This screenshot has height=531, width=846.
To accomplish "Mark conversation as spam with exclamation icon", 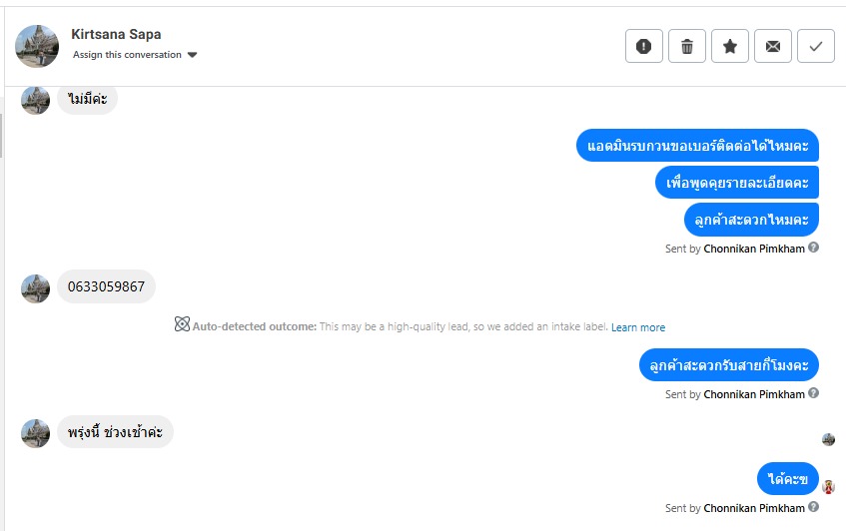I will pyautogui.click(x=644, y=46).
